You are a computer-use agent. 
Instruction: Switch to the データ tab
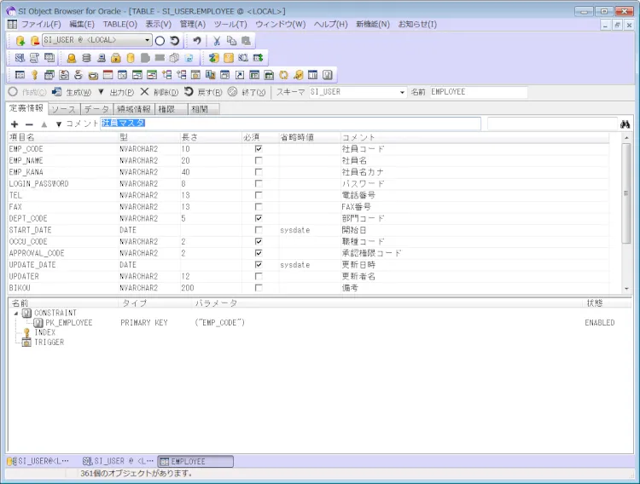pyautogui.click(x=97, y=109)
